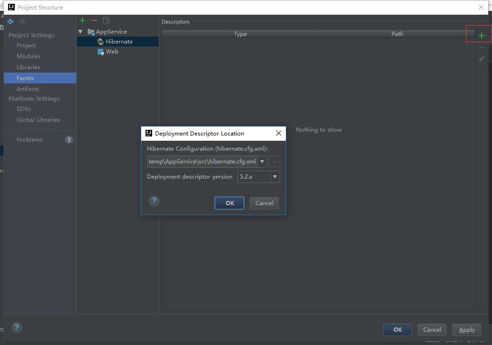Open the Libraries settings page
This screenshot has height=345, width=492.
pyautogui.click(x=40, y=67)
